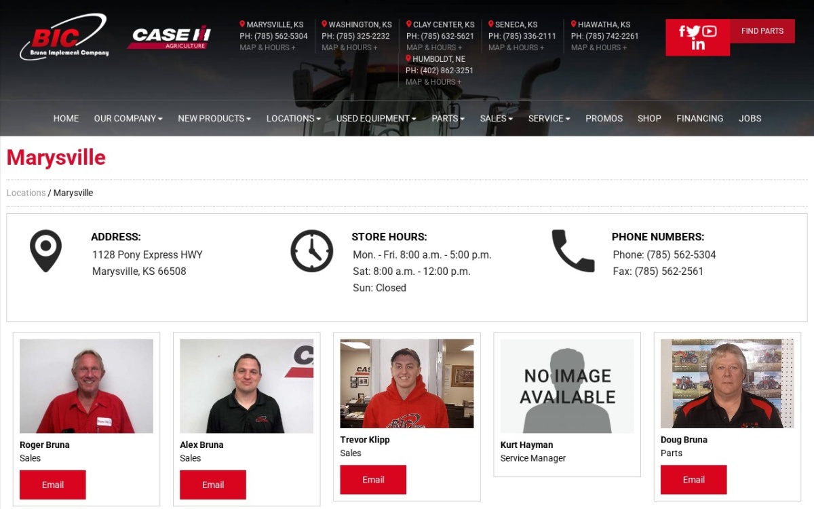The height and width of the screenshot is (509, 814).
Task: Open the Locations dropdown menu
Action: tap(294, 118)
